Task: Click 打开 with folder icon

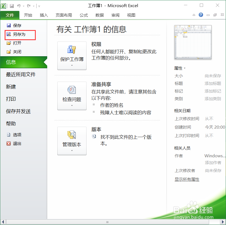Action: click(x=14, y=43)
